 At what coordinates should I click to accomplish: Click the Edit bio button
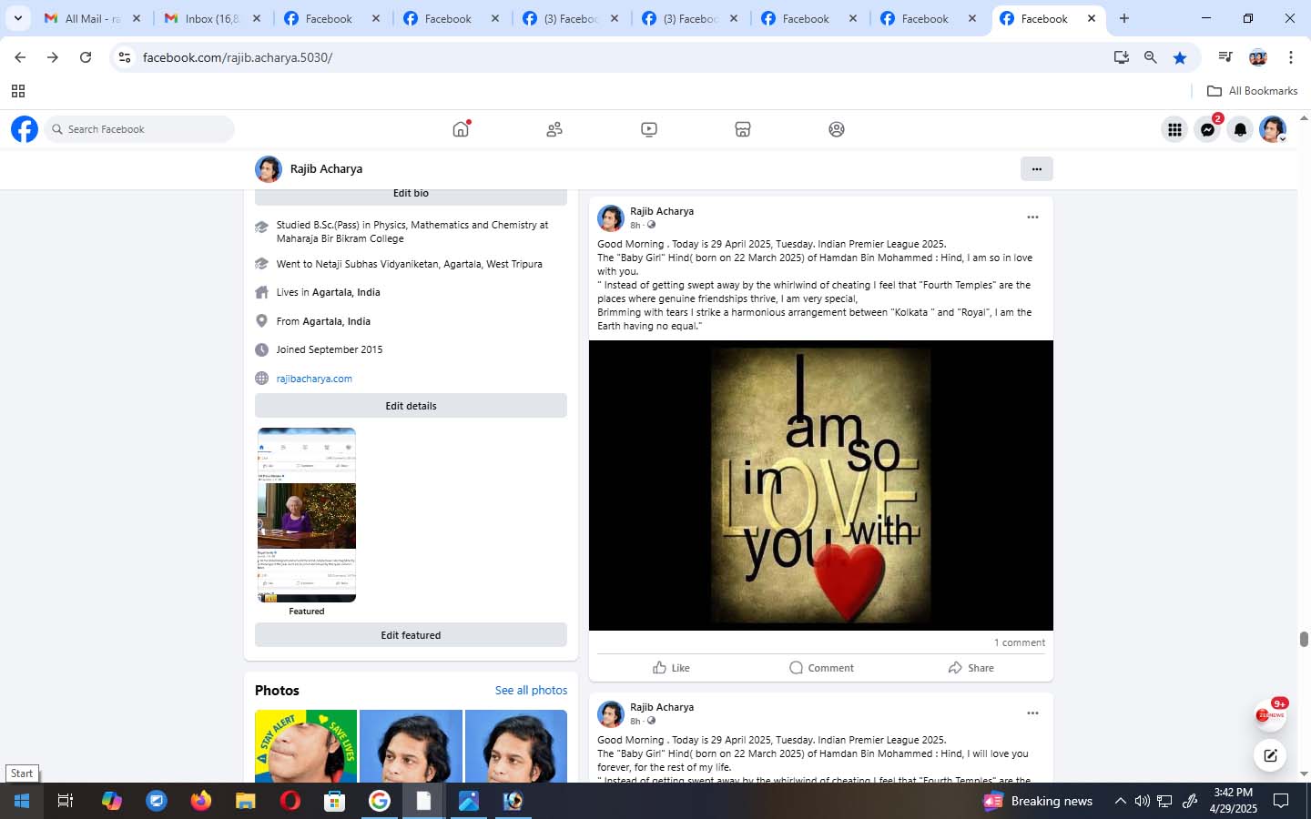click(411, 195)
